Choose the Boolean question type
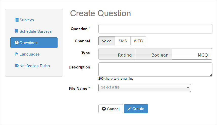217x125 pixels. pos(153,54)
